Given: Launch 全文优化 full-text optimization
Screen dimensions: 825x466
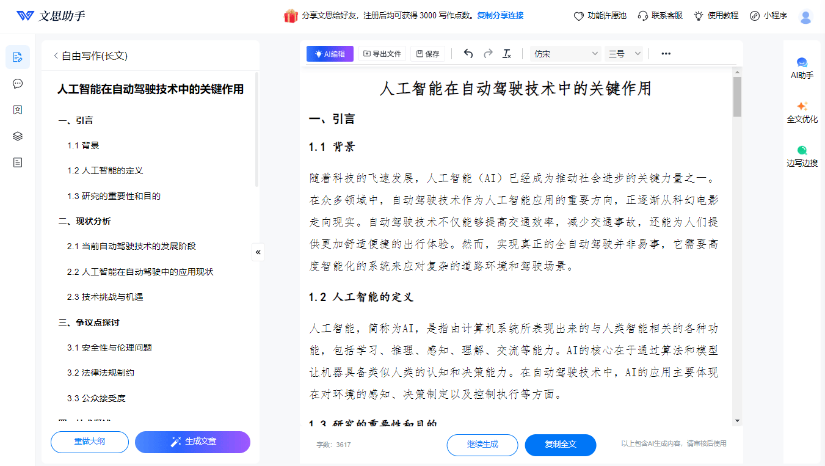Looking at the screenshot, I should pyautogui.click(x=802, y=112).
